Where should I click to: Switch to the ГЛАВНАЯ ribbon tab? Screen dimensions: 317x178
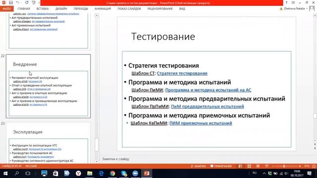[24, 9]
